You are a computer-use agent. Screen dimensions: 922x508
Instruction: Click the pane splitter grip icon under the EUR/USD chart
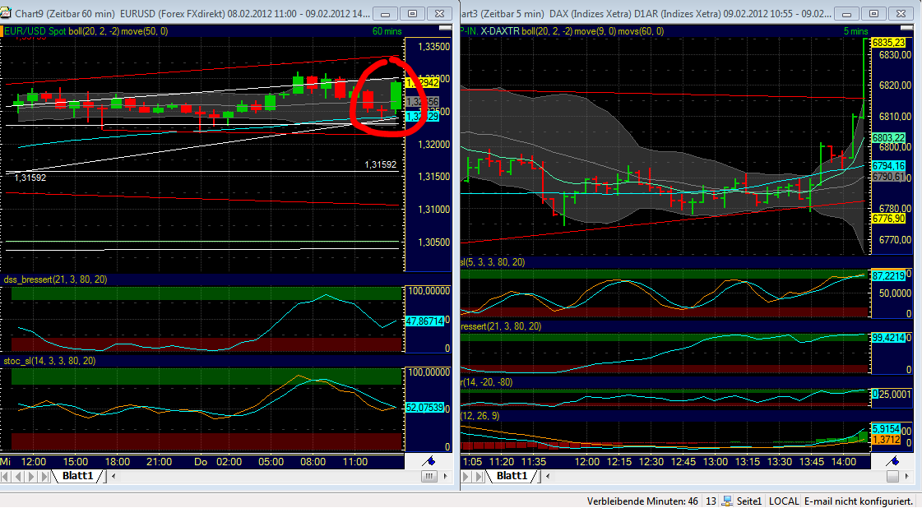coord(429,476)
